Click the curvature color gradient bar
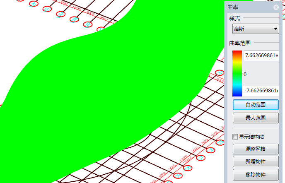 coord(237,73)
